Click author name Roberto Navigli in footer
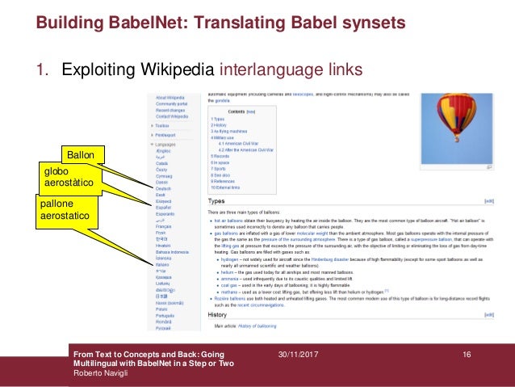The image size is (515, 387). (x=101, y=373)
